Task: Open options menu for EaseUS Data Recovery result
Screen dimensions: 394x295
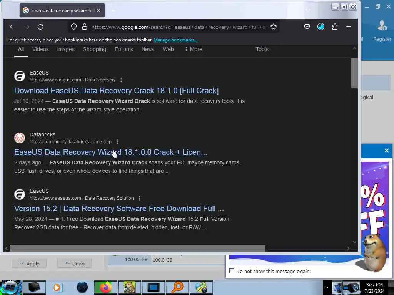Action: point(121,80)
